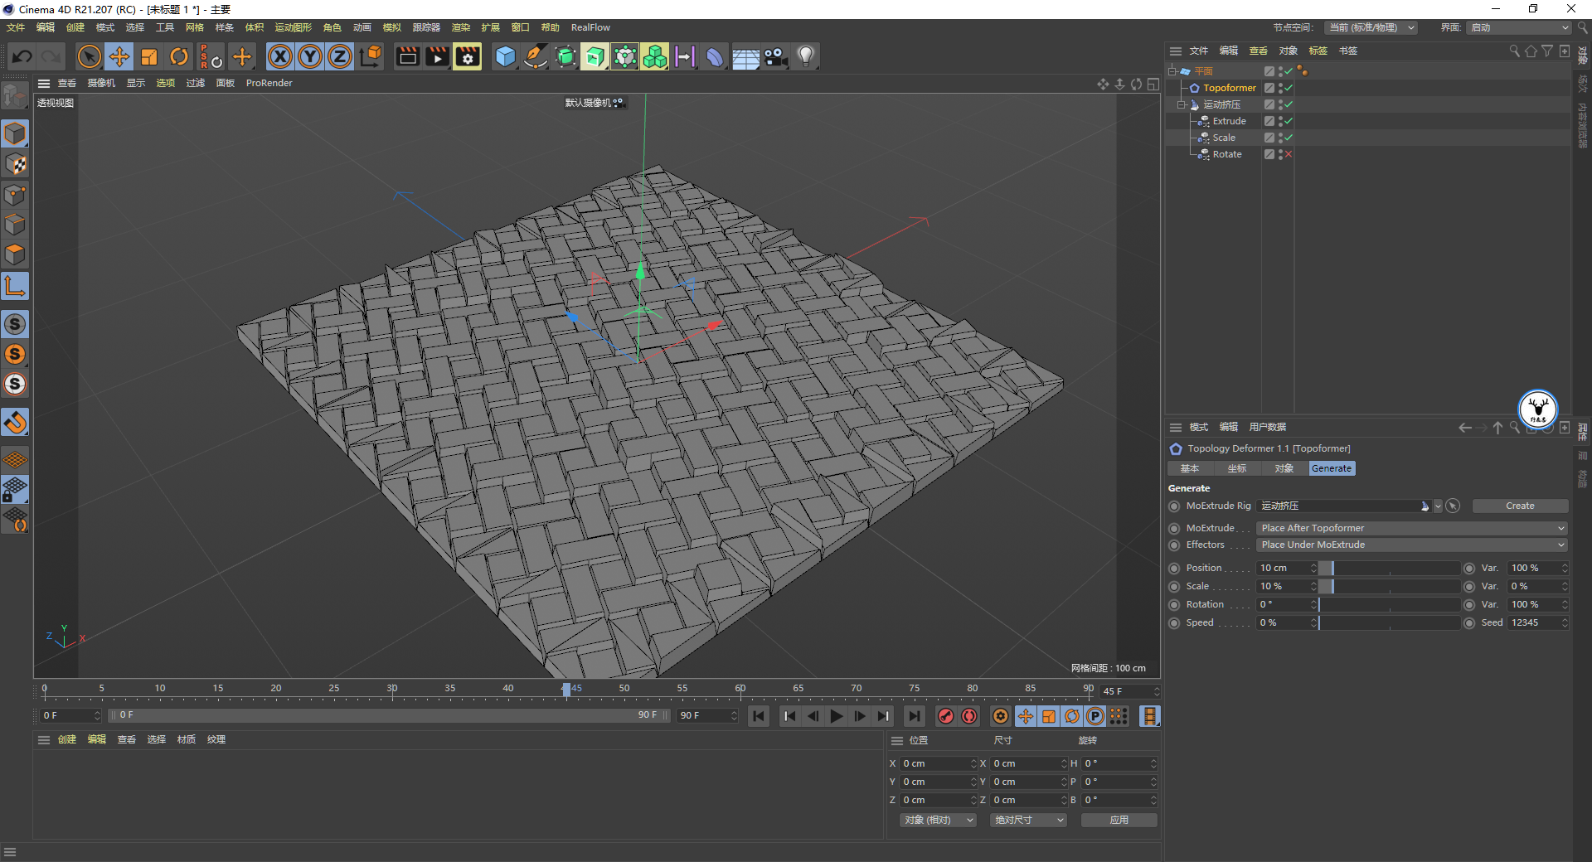The image size is (1592, 862).
Task: Render the current view with clapperboard icon
Action: pos(407,56)
